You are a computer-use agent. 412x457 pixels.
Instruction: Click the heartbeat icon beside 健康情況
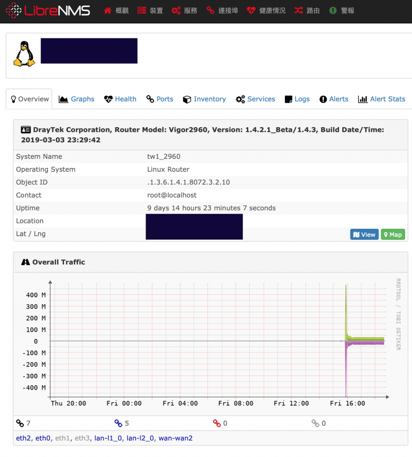point(251,10)
